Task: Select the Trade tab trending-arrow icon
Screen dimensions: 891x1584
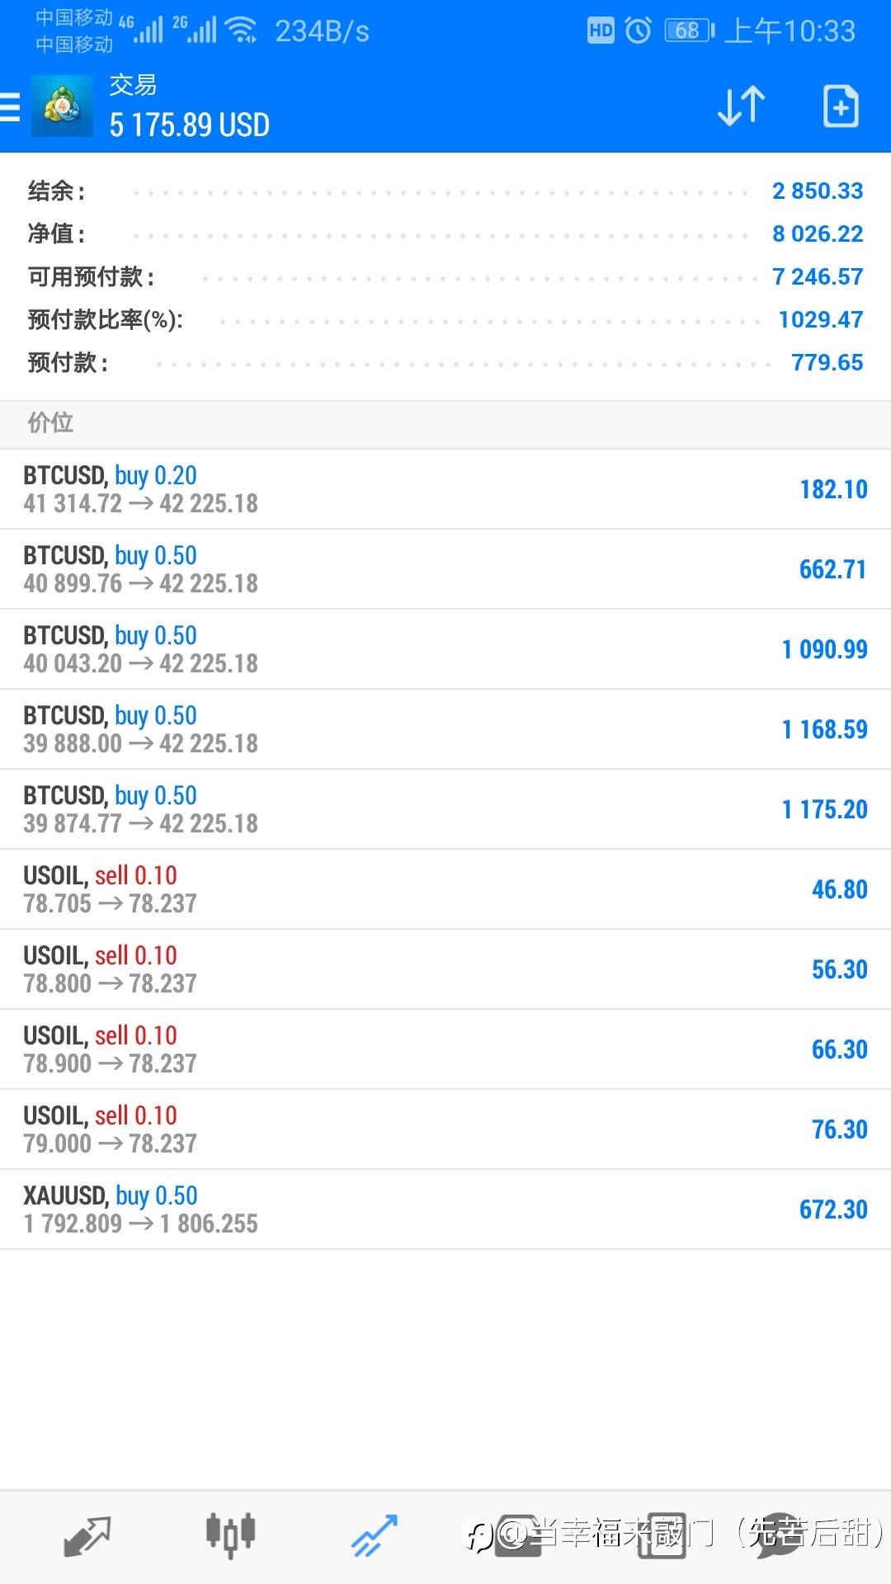Action: 375,1535
